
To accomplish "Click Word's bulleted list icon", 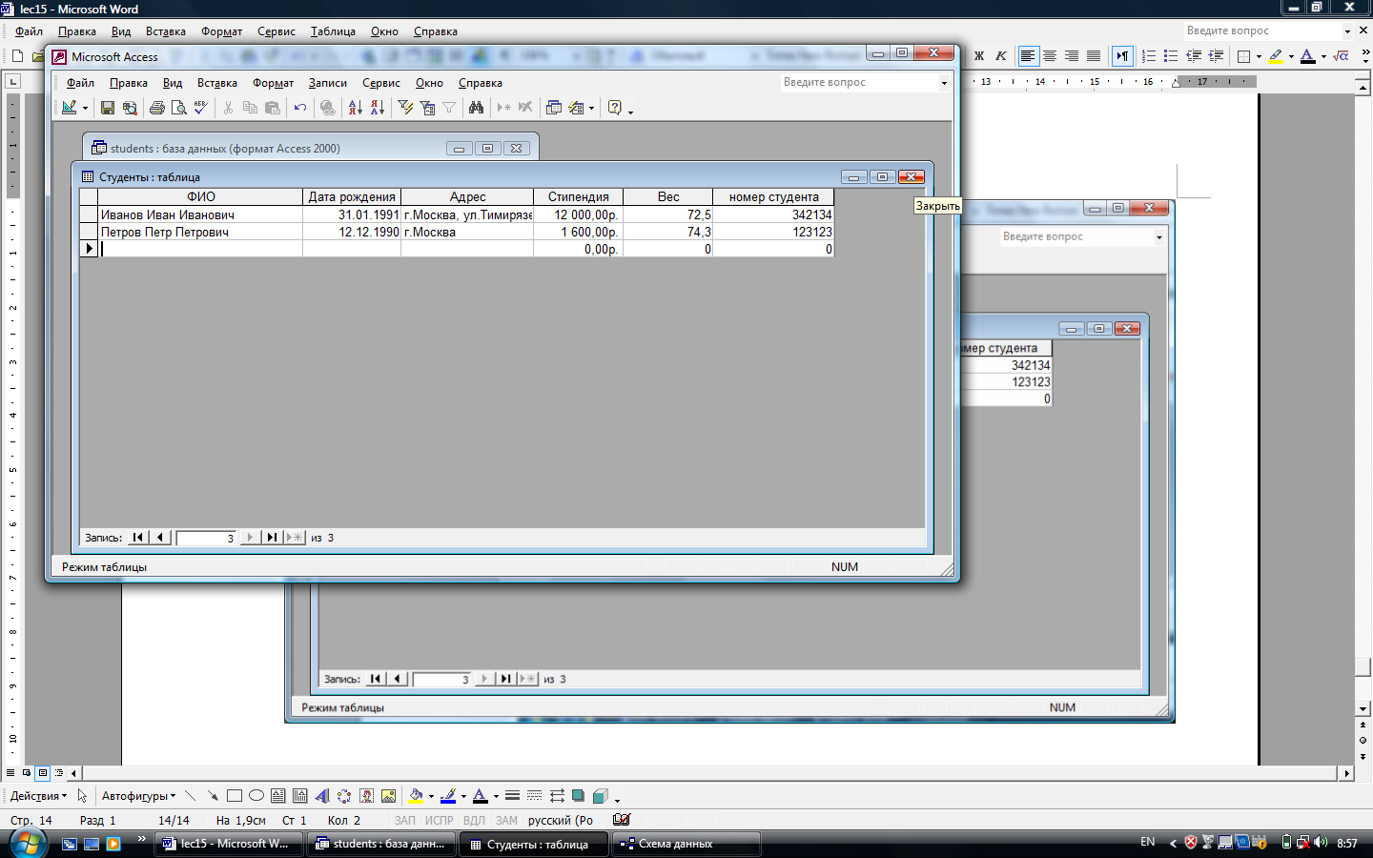I will 1171,56.
